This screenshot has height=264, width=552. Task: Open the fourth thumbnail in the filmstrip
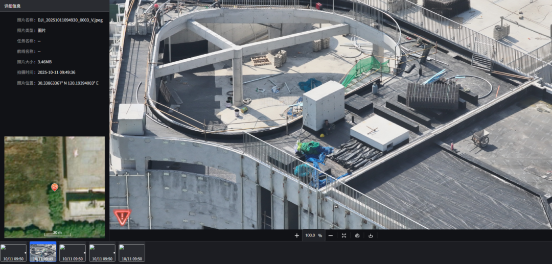pyautogui.click(x=102, y=253)
